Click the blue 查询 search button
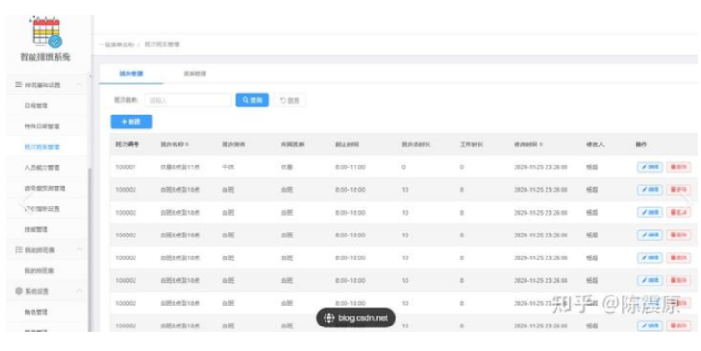The height and width of the screenshot is (351, 701). [x=253, y=100]
